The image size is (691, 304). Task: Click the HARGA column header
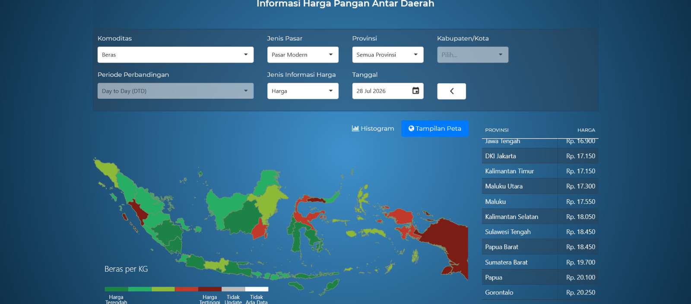[586, 130]
